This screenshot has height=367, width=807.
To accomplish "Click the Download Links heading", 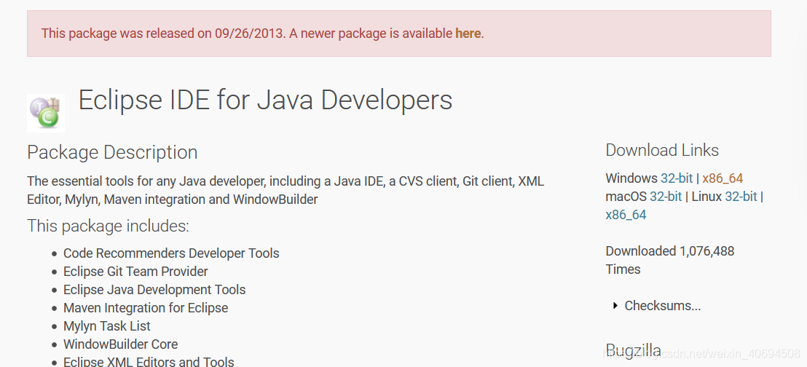I will (x=662, y=150).
